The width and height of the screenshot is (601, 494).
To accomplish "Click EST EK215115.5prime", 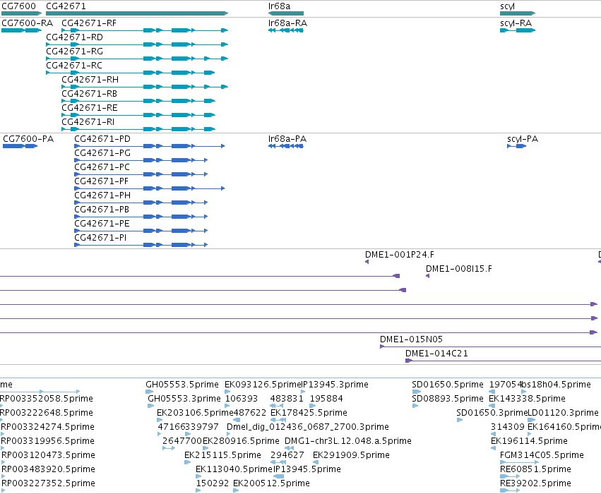I will pyautogui.click(x=222, y=455).
